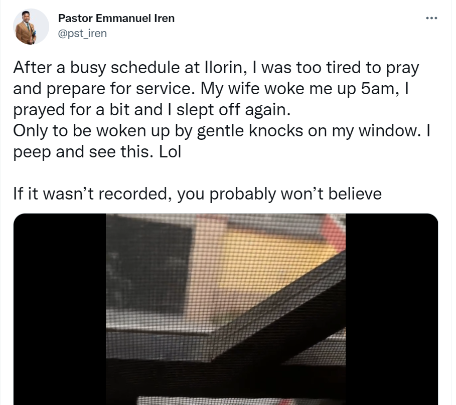Play the embedded video in the tweet
Screen dimensions: 456x405
[226, 309]
